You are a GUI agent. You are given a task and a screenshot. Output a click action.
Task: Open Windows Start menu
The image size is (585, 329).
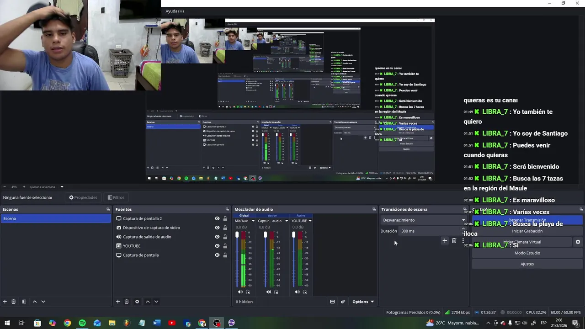click(7, 323)
